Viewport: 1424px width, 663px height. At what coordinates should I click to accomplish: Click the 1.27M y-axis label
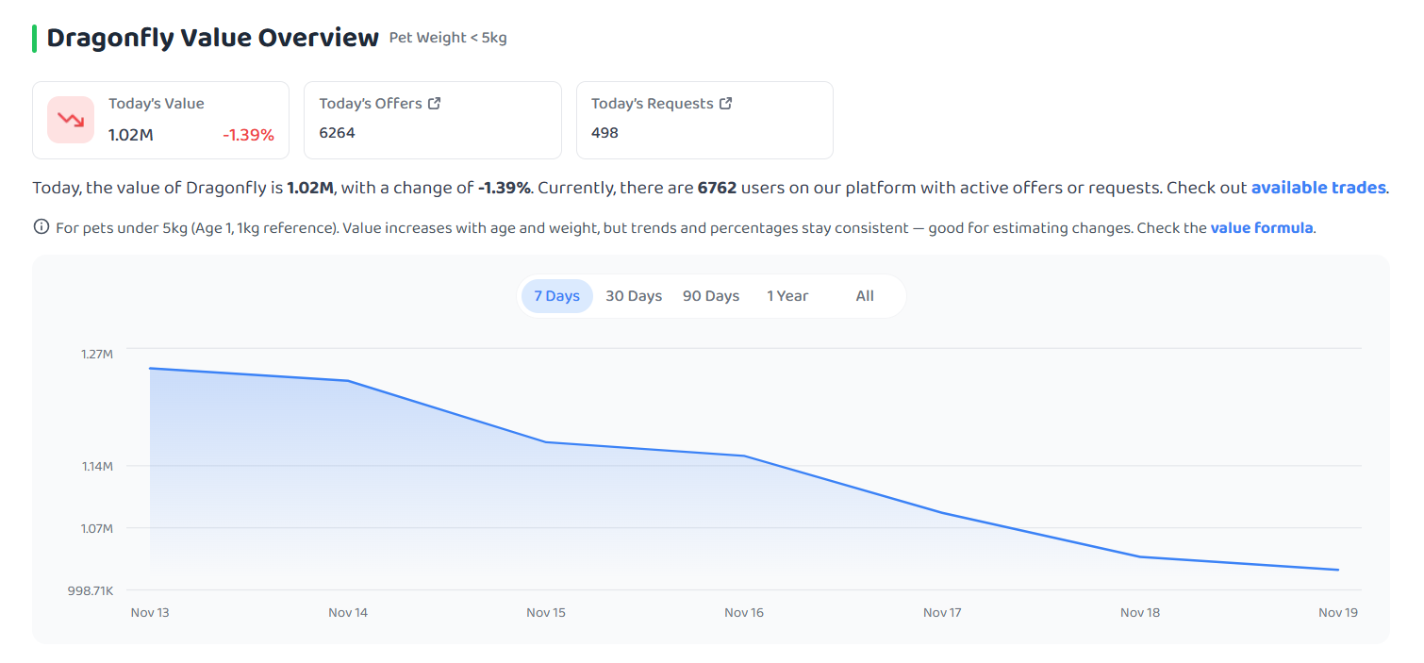point(96,355)
